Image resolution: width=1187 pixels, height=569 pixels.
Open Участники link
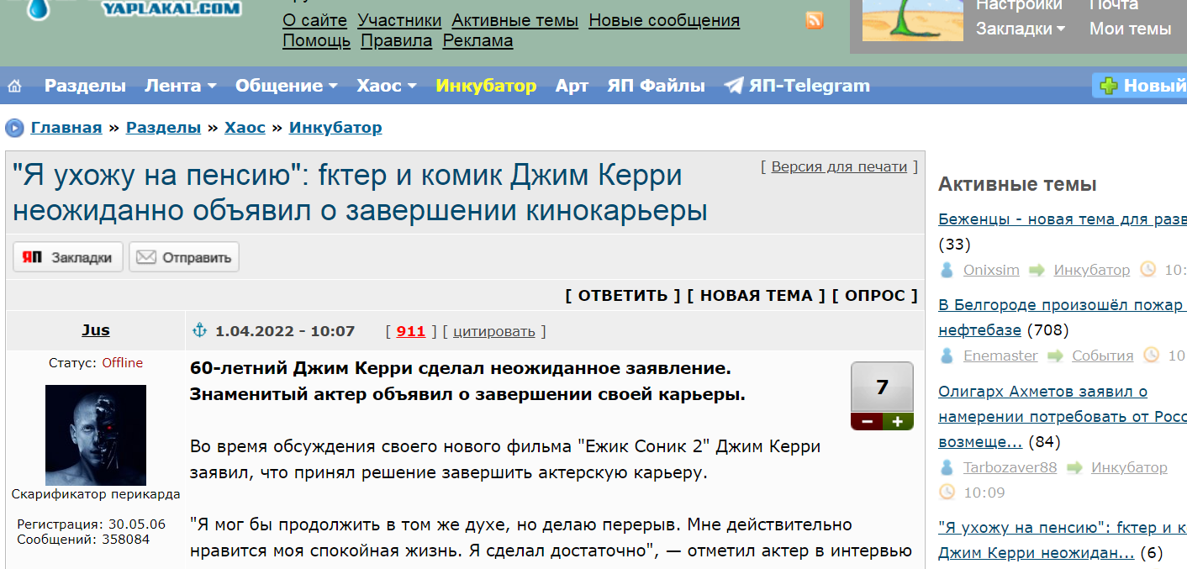click(399, 20)
